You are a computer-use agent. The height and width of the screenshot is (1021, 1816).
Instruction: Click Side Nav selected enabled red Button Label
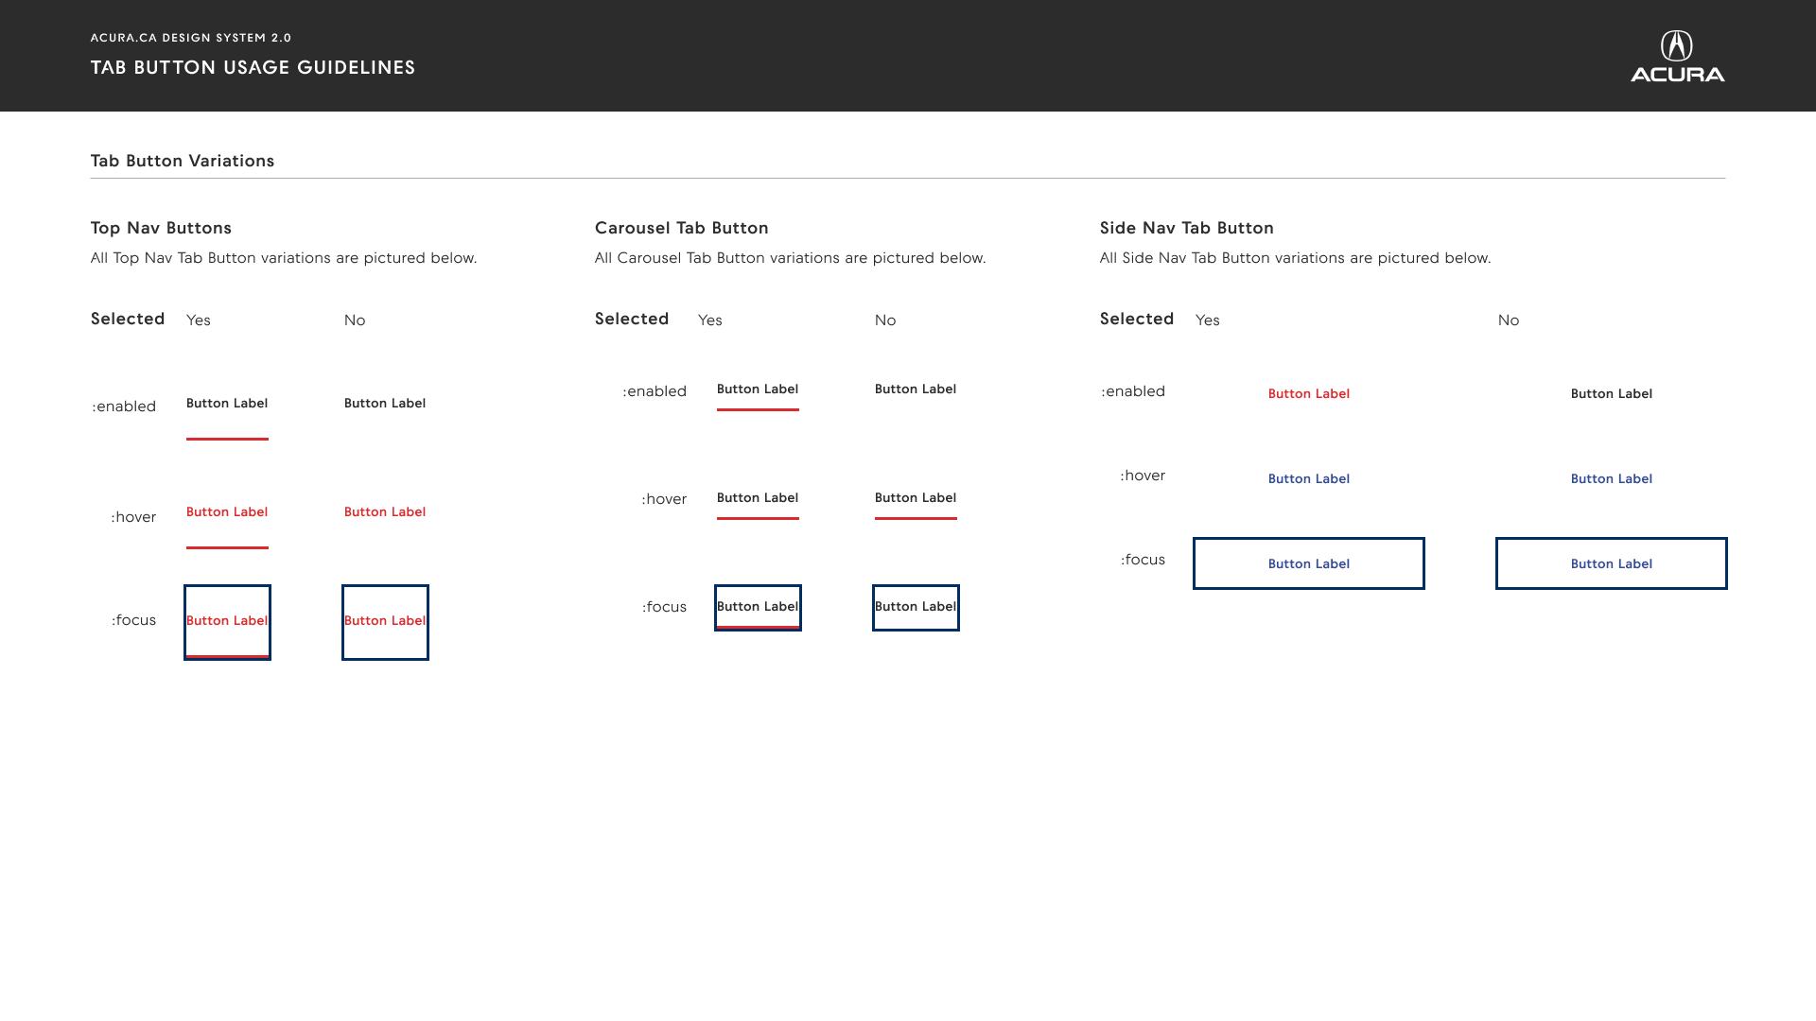coord(1309,394)
